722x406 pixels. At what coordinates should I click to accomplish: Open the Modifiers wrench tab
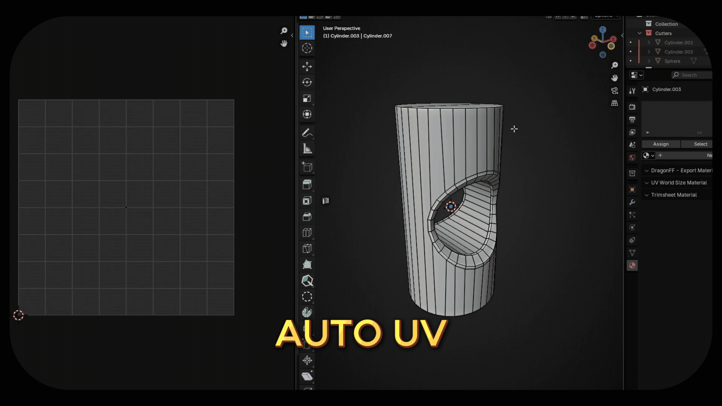click(x=632, y=202)
